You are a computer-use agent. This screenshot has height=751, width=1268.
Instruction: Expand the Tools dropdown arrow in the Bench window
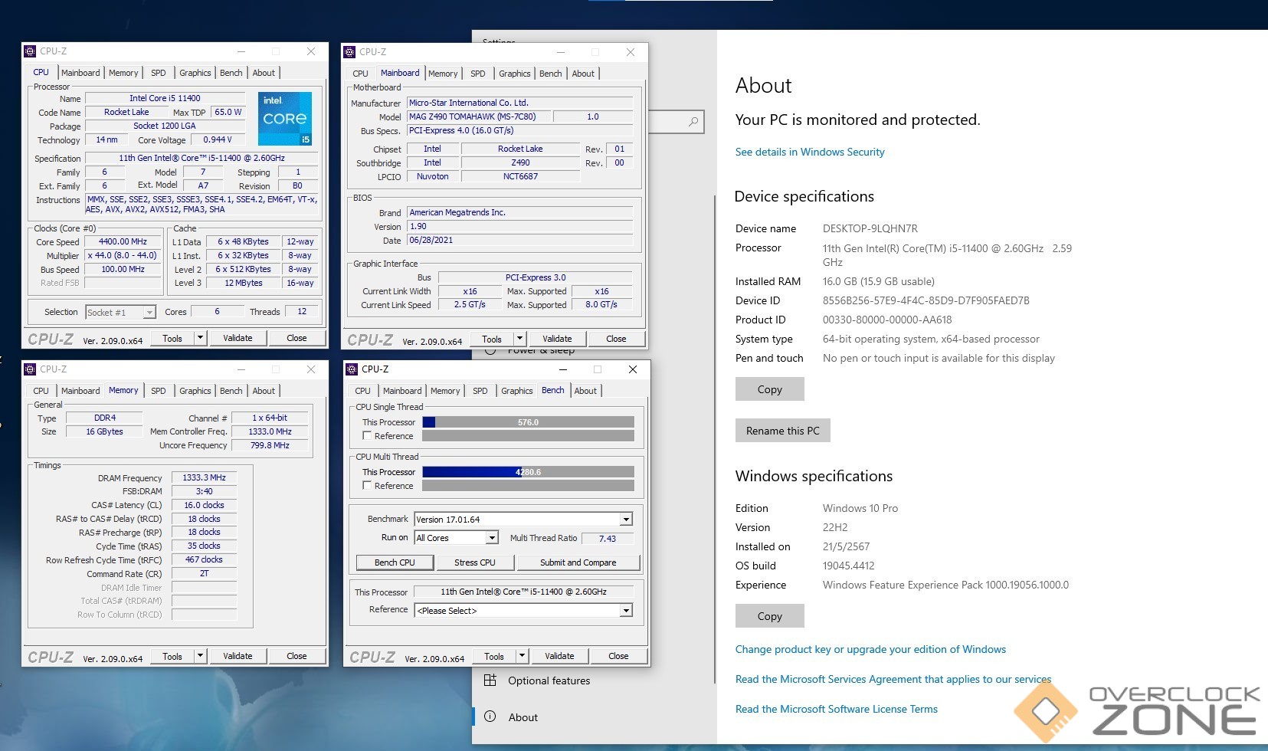(522, 656)
